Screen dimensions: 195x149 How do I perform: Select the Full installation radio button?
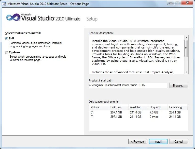point(6,38)
